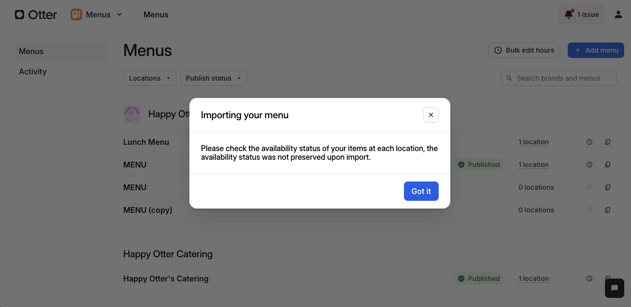Click Published badge on MENU row
Screen dimensions: 631x307
point(479,165)
